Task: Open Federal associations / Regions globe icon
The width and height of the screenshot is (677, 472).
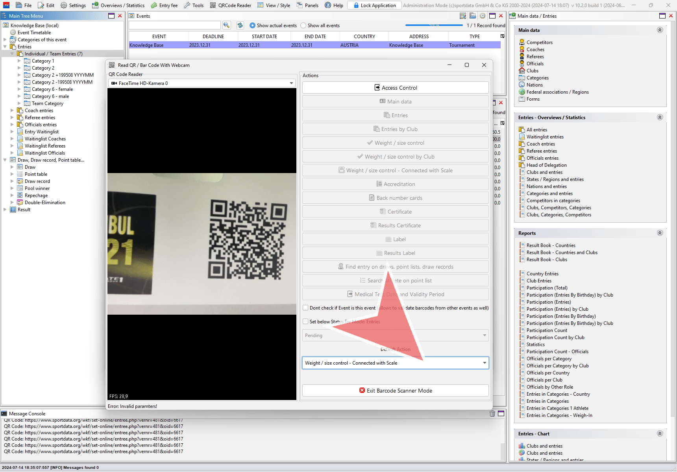Action: (522, 92)
